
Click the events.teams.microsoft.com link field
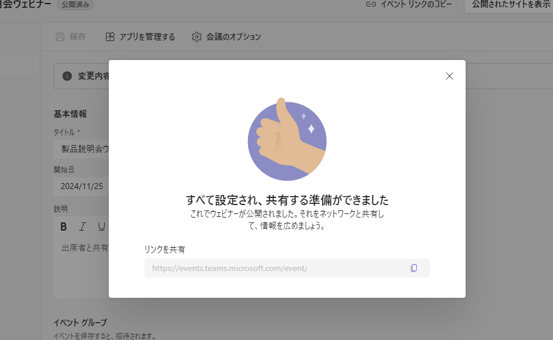pos(274,268)
